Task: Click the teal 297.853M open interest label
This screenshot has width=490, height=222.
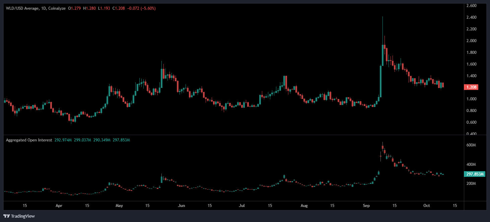Action: [475, 174]
